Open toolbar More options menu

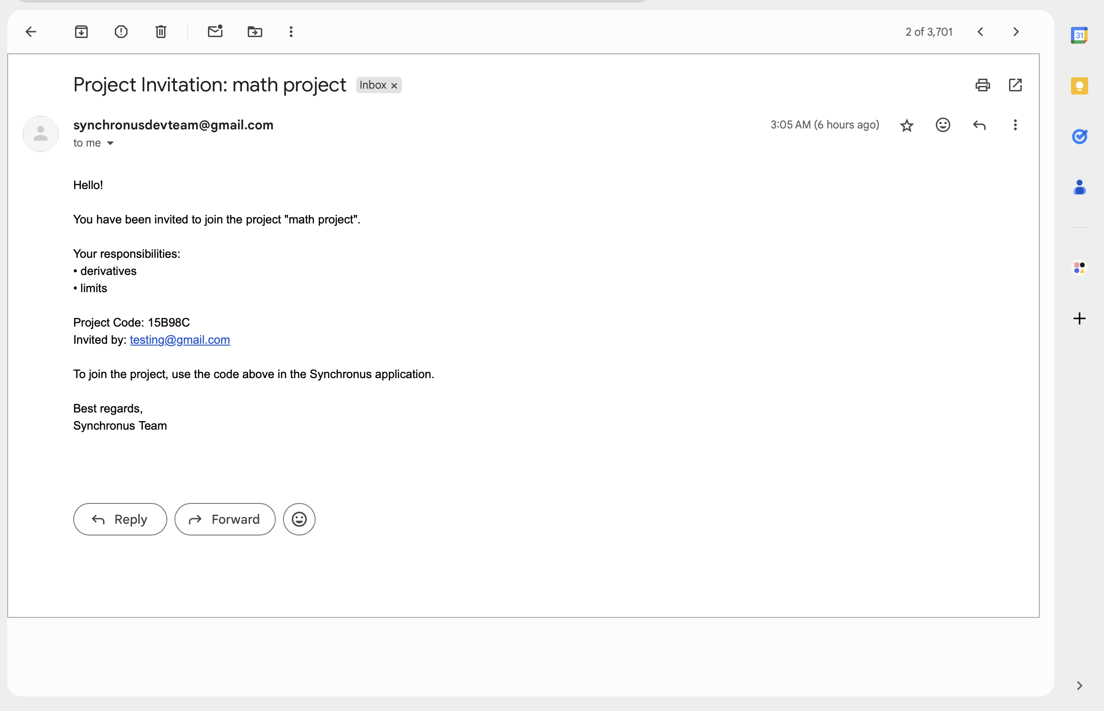(x=291, y=32)
